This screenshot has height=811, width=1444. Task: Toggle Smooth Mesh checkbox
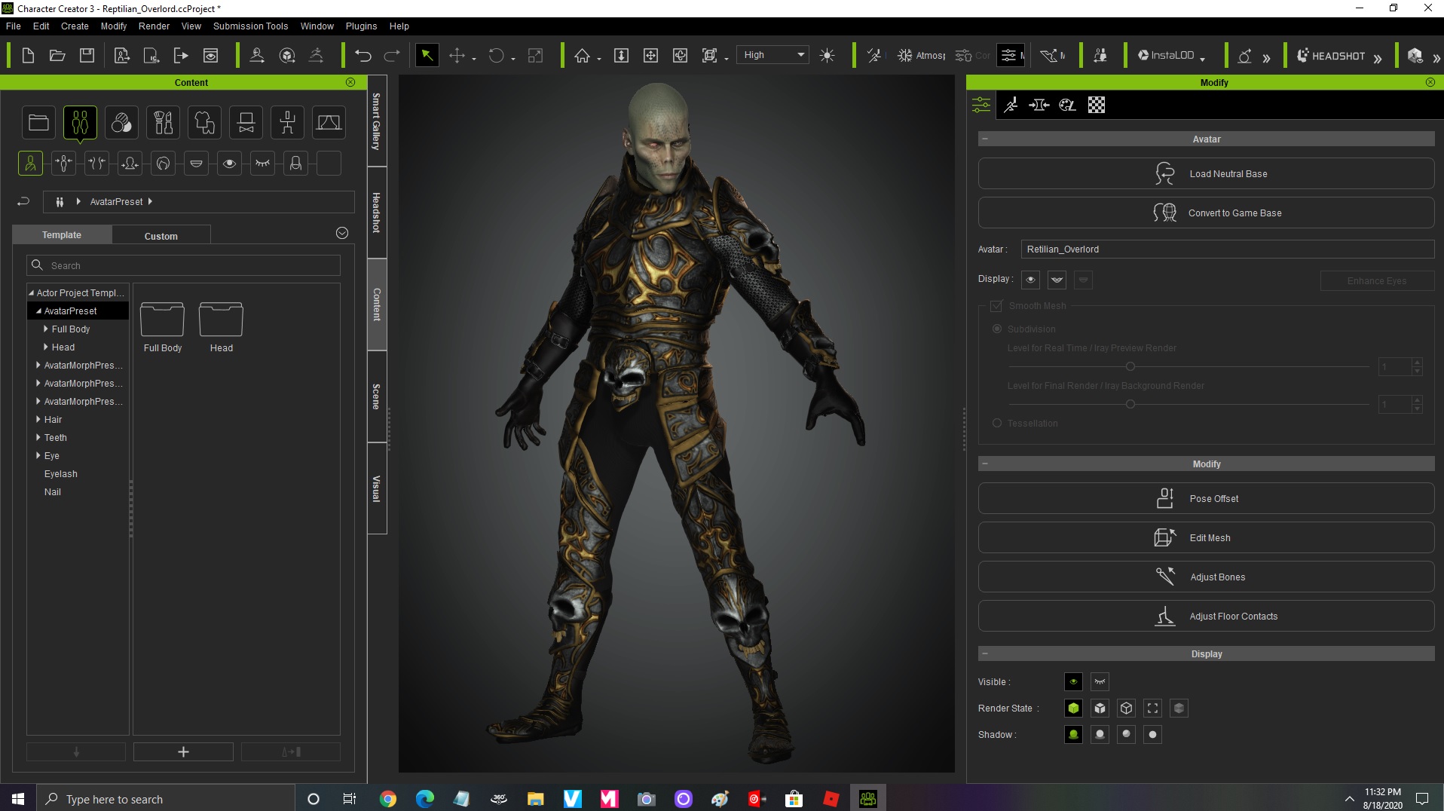[996, 306]
